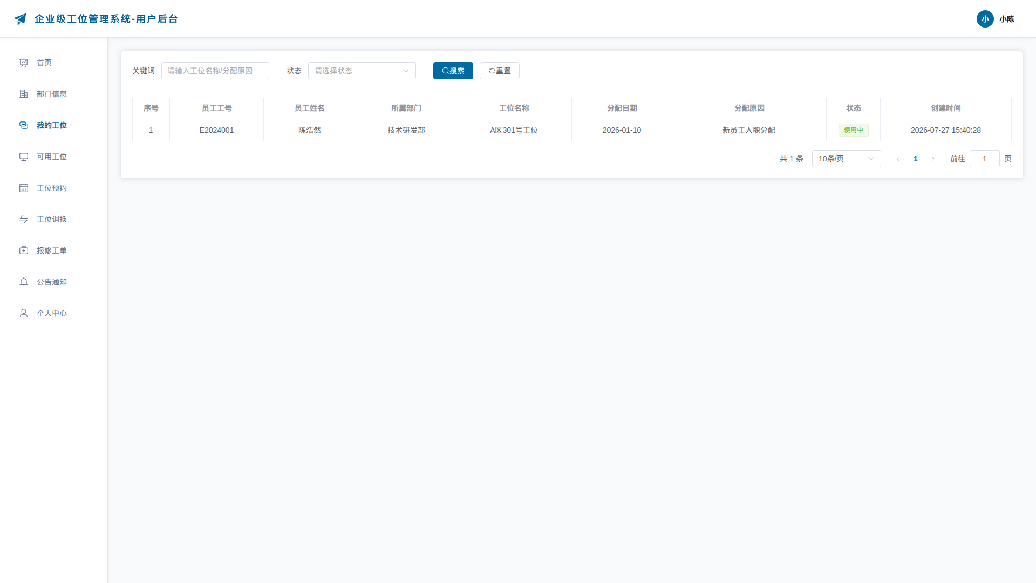Screen dimensions: 1036x583
Task: Go to next page arrow
Action: tap(932, 159)
